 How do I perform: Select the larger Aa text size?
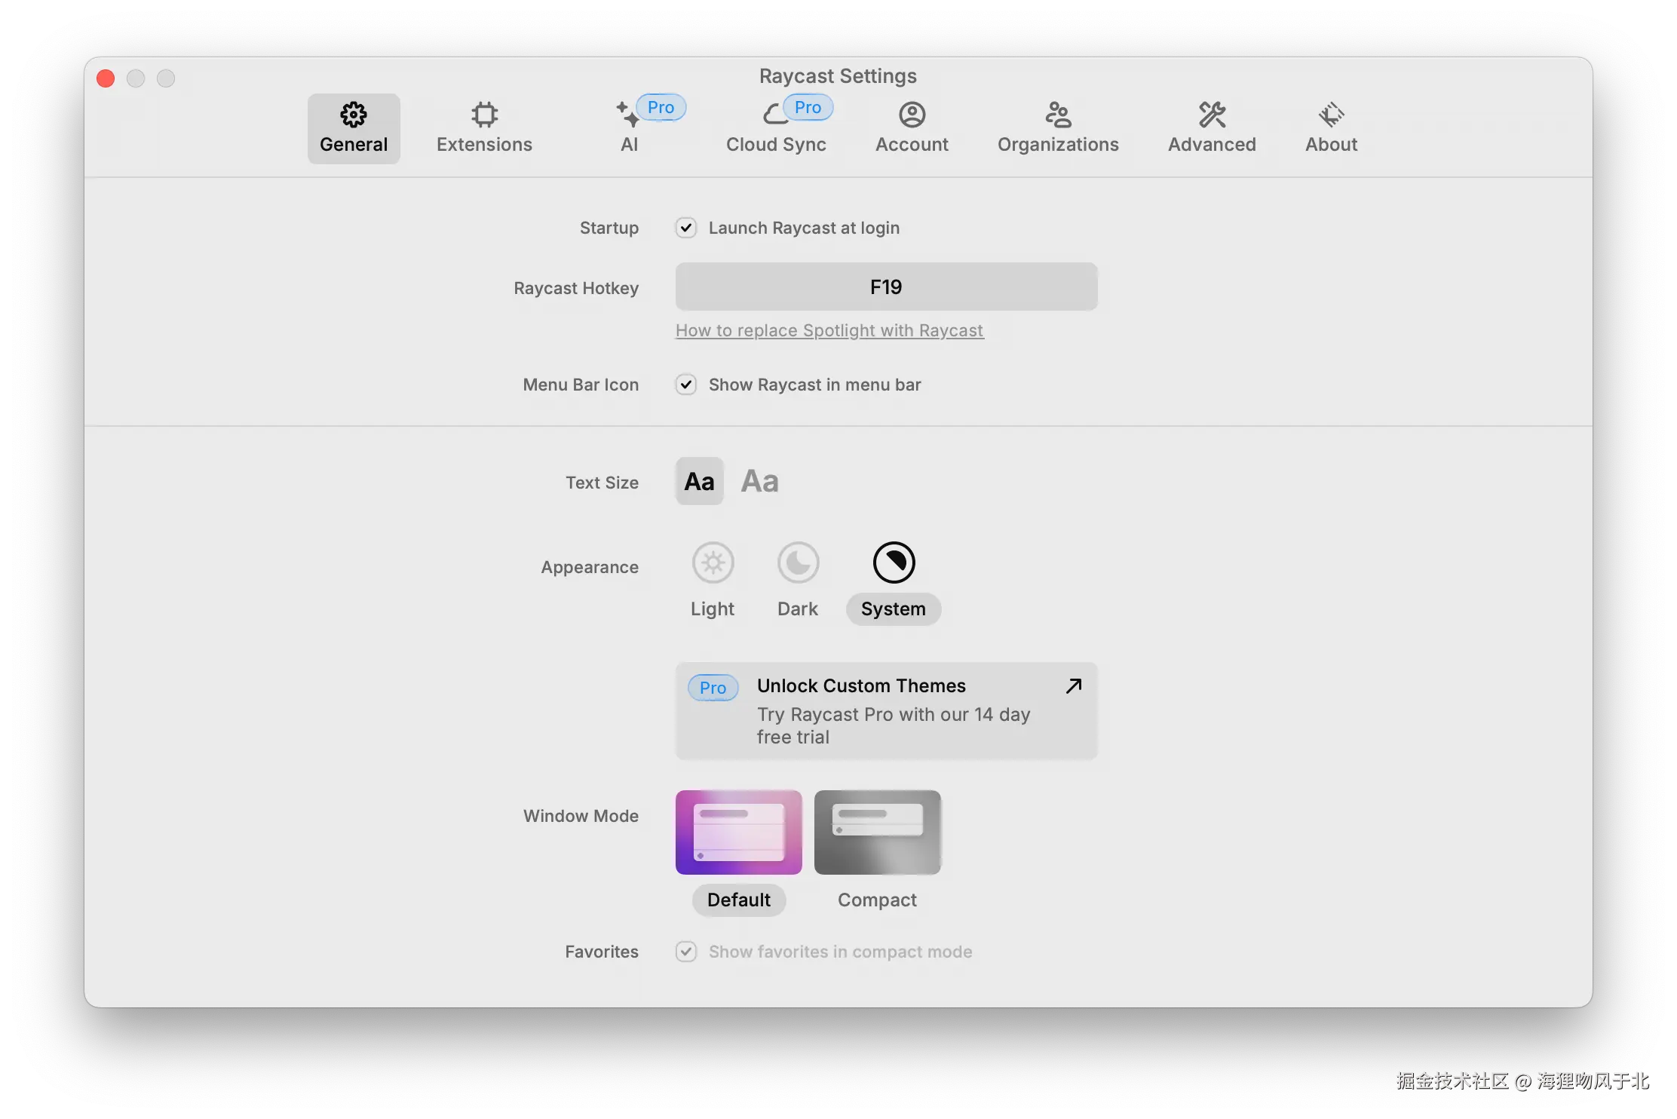point(759,481)
